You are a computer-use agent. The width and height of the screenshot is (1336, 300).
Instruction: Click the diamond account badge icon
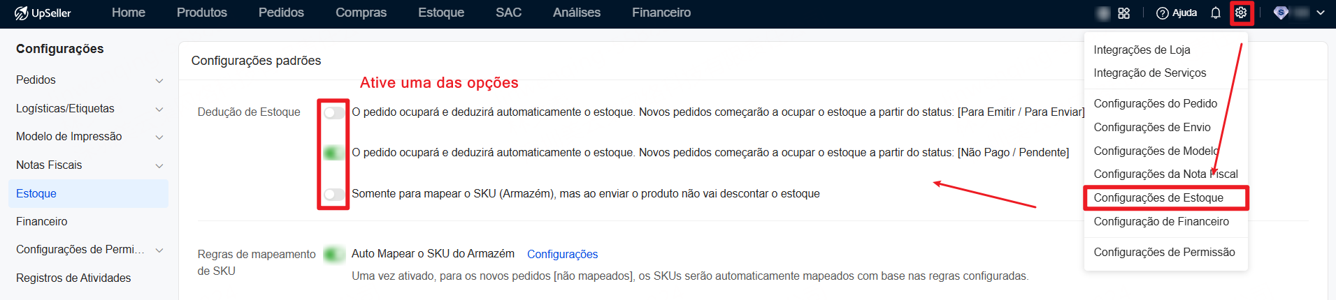click(x=1281, y=13)
